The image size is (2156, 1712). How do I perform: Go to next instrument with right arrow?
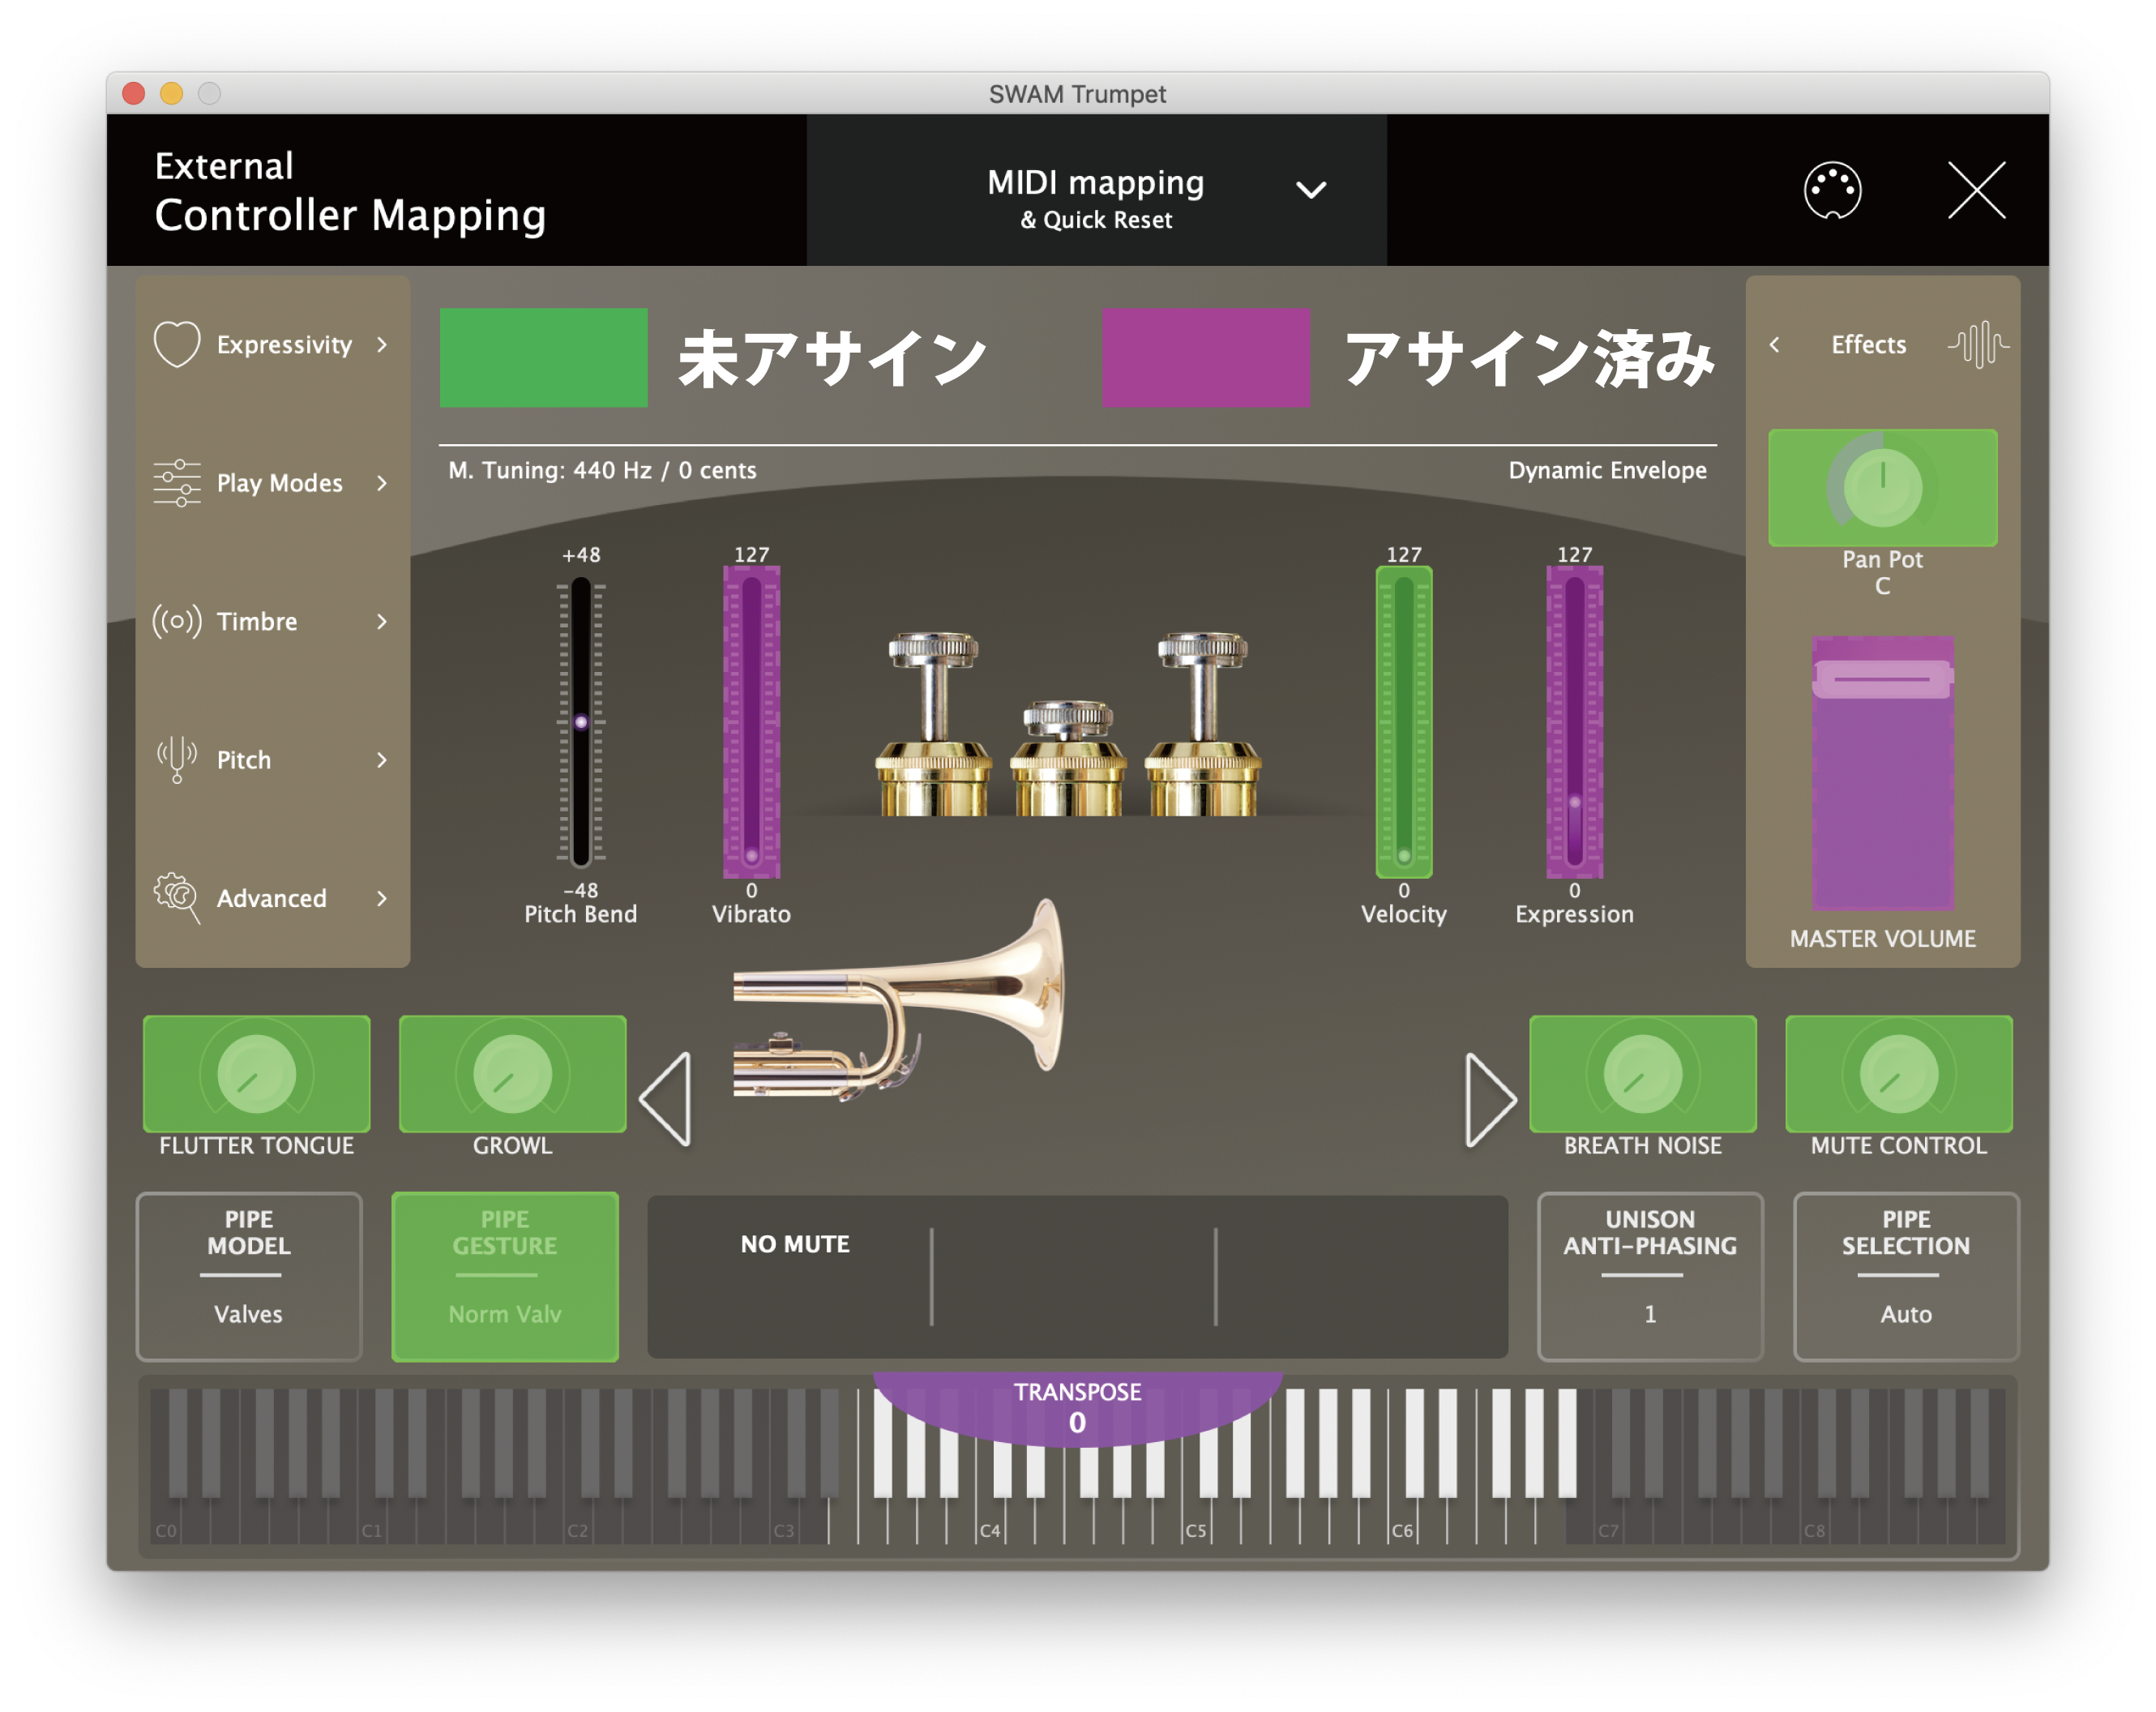pos(1490,1099)
